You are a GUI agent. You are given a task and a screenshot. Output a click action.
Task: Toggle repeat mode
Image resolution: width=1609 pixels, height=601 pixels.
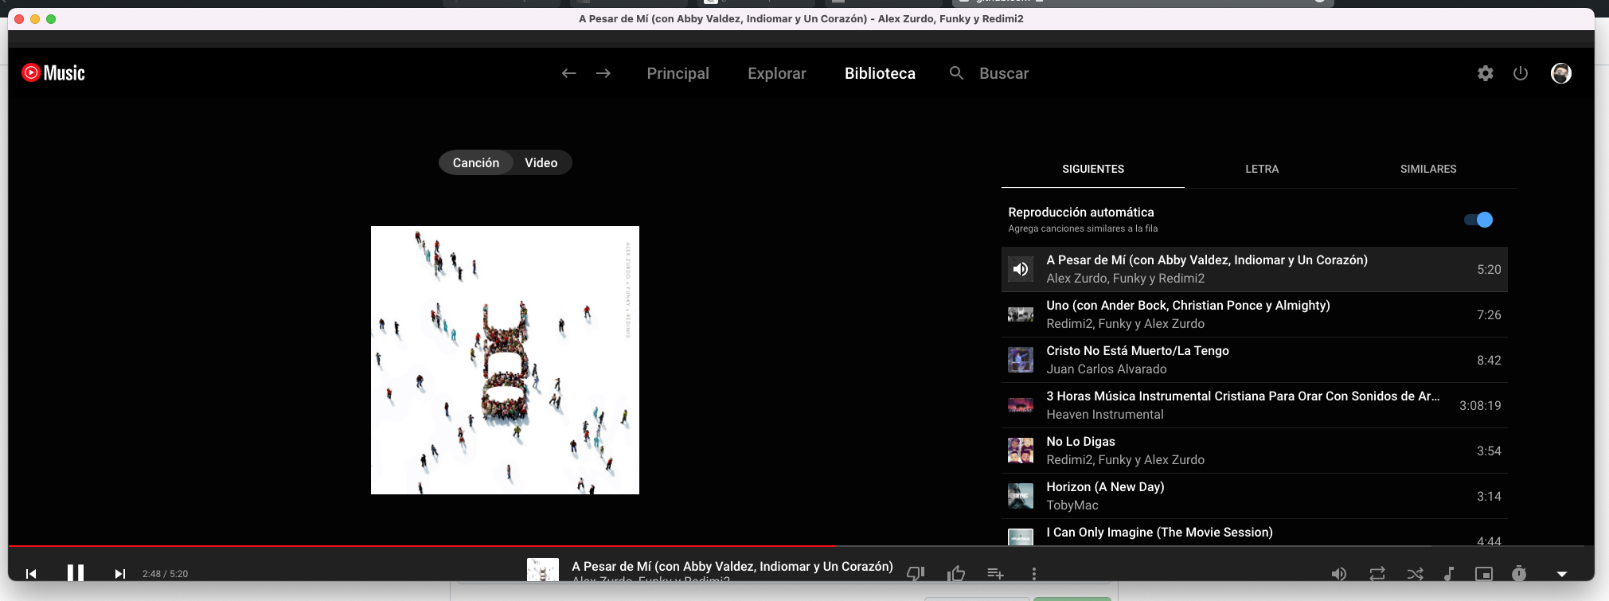(x=1377, y=573)
